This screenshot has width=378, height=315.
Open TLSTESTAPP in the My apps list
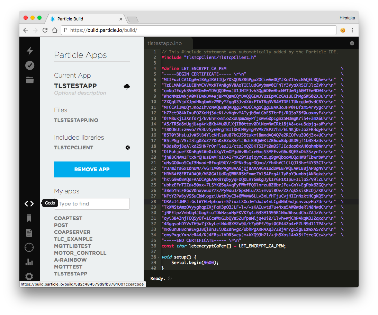[x=71, y=274]
